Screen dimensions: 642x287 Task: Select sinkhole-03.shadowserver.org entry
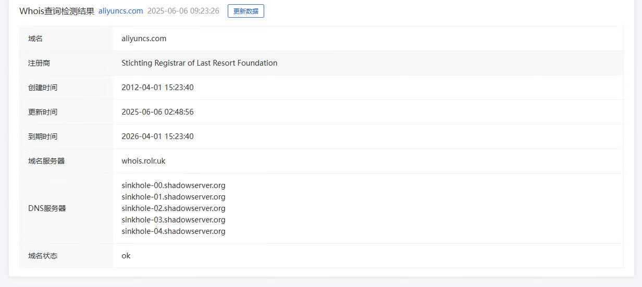click(x=174, y=220)
